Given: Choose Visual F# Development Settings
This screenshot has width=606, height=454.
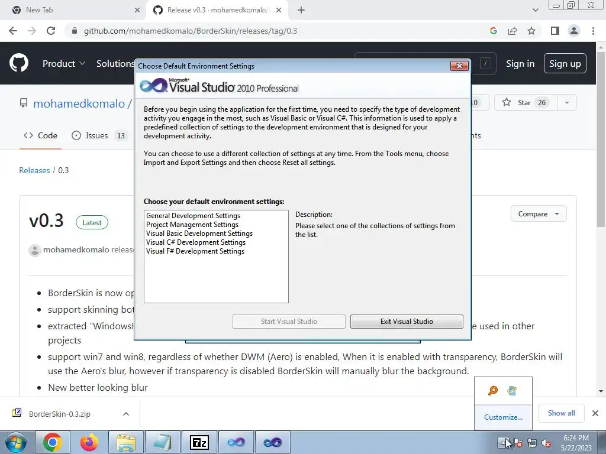Looking at the screenshot, I should point(195,251).
